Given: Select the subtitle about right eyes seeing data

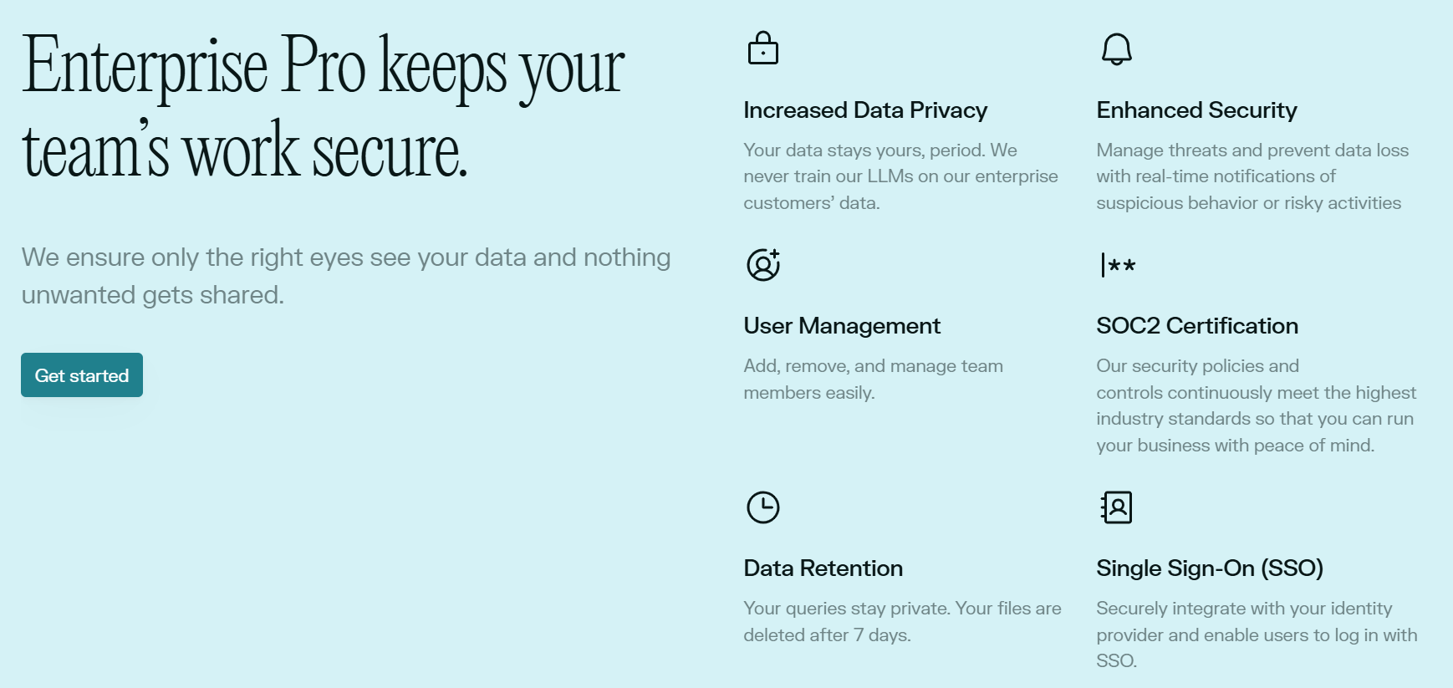Looking at the screenshot, I should pyautogui.click(x=345, y=275).
